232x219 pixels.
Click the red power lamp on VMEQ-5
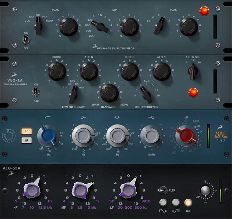[x=204, y=11]
